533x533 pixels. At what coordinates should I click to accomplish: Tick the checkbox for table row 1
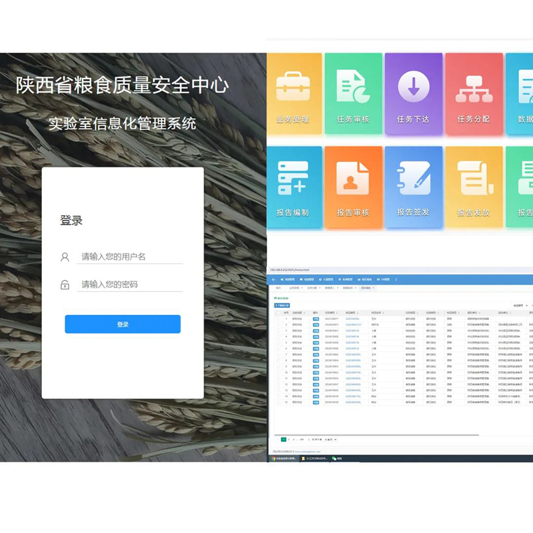278,319
